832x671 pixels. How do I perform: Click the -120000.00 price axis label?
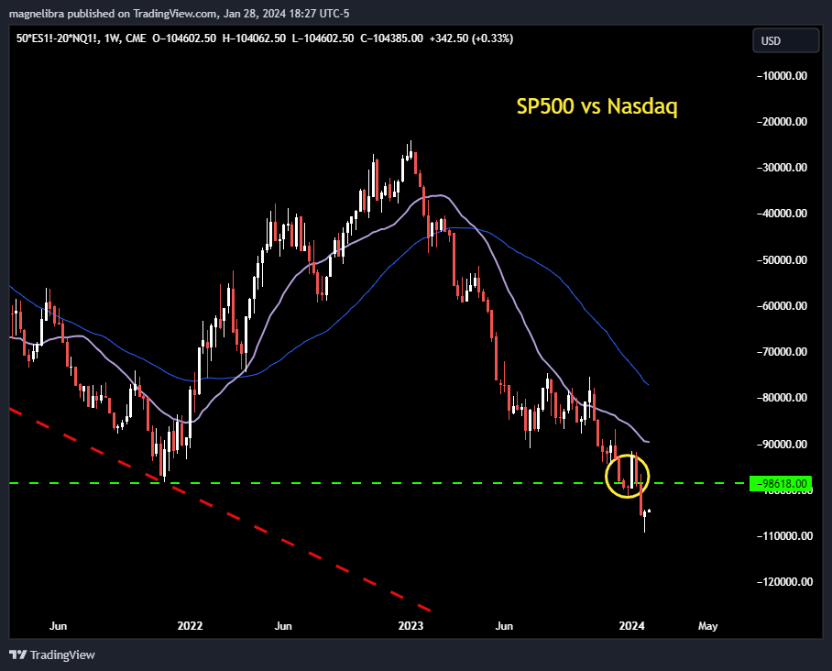pyautogui.click(x=784, y=582)
